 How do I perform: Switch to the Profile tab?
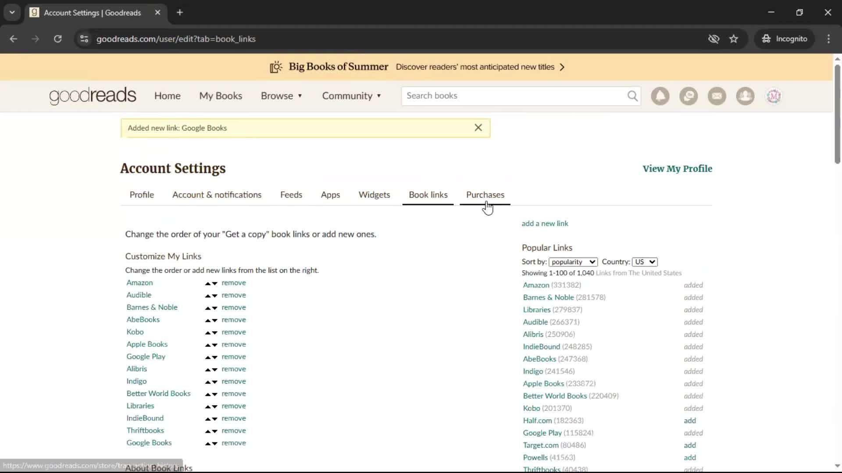point(142,195)
